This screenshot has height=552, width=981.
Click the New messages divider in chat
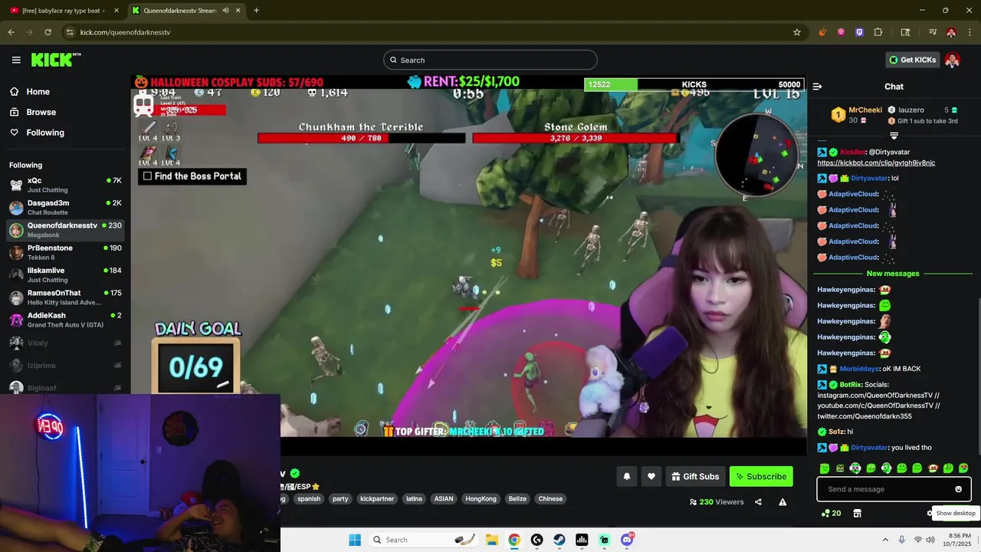tap(893, 274)
